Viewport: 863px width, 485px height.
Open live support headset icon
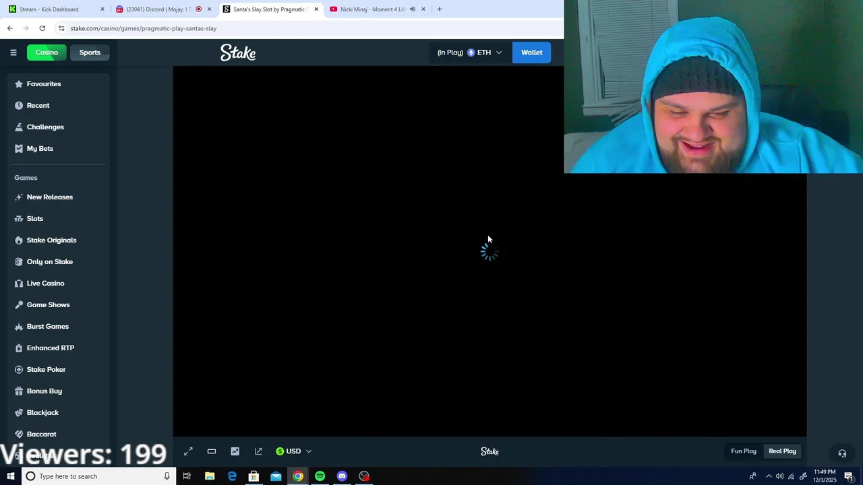pos(842,453)
